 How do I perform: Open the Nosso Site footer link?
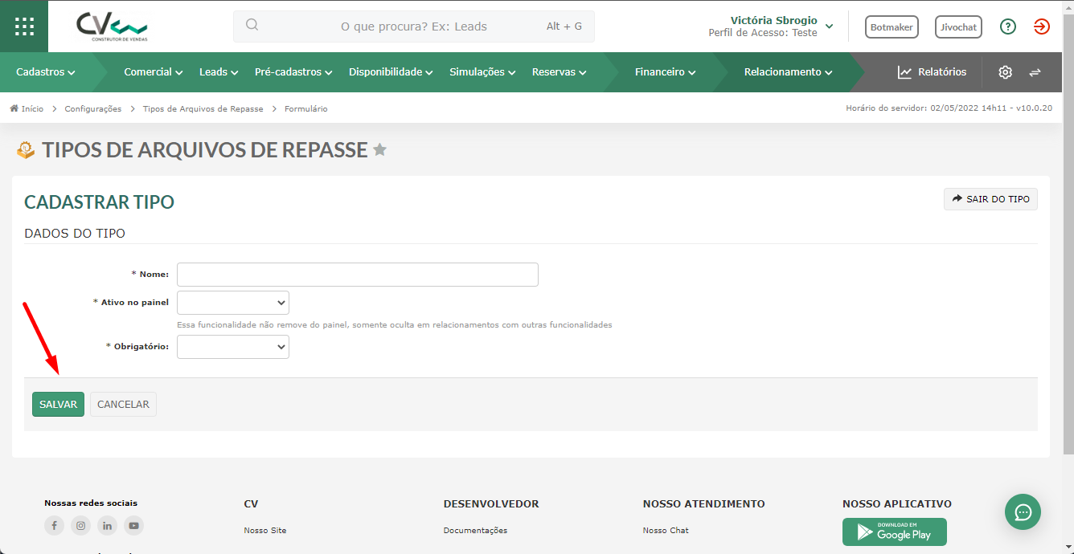(x=265, y=531)
